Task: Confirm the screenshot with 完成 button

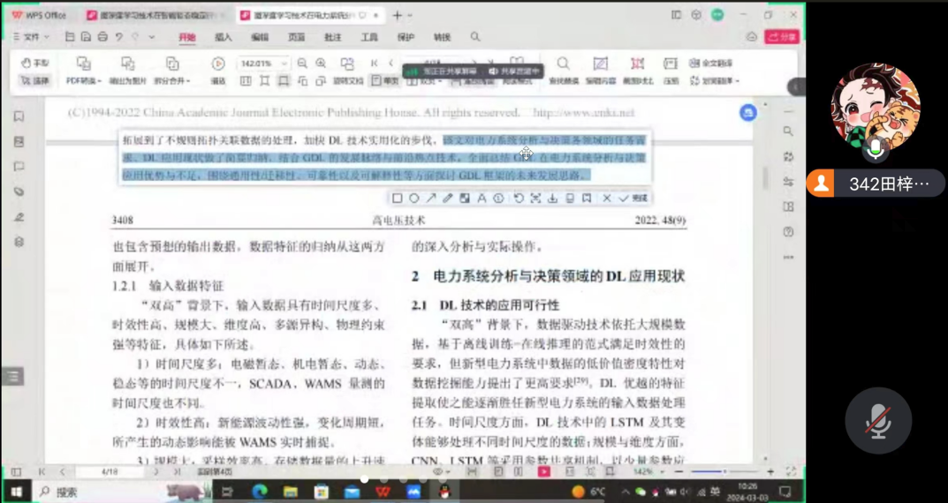Action: [634, 199]
